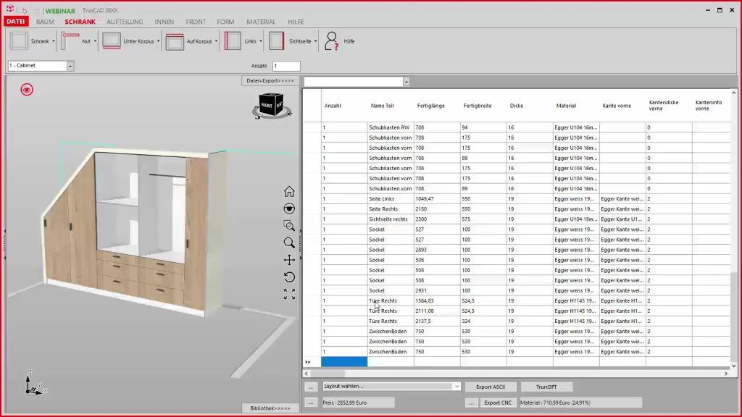Click ellipsis button beside Layout wählen

click(x=311, y=387)
